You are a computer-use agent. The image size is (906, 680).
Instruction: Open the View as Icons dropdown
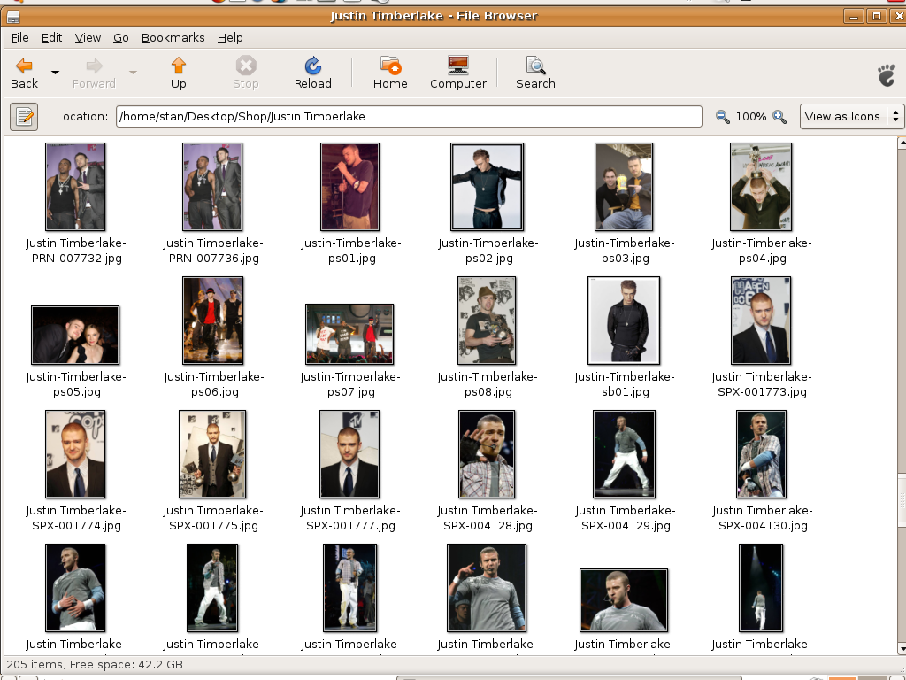pyautogui.click(x=851, y=116)
